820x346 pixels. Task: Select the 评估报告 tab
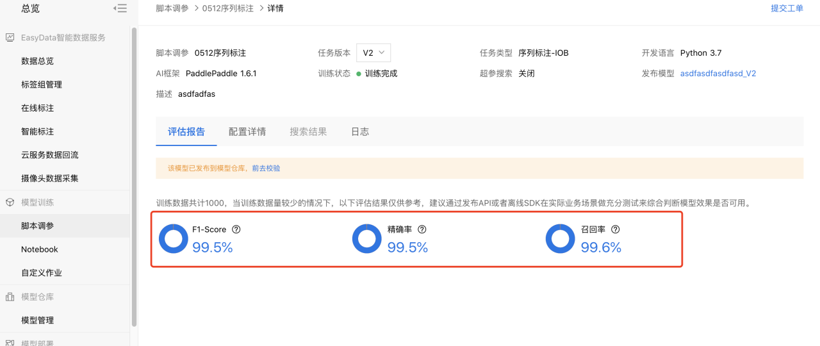click(x=186, y=131)
